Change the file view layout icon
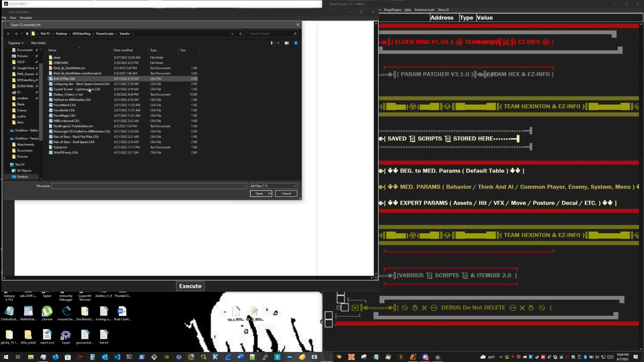This screenshot has height=362, width=644. 272,43
